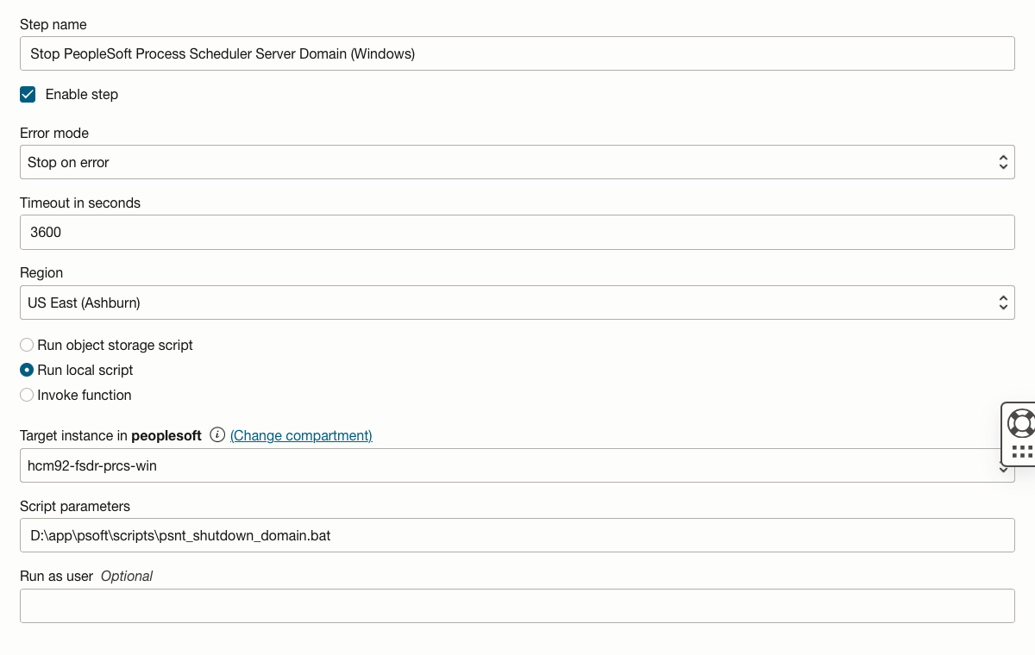Click into the Step name field

pyautogui.click(x=517, y=53)
